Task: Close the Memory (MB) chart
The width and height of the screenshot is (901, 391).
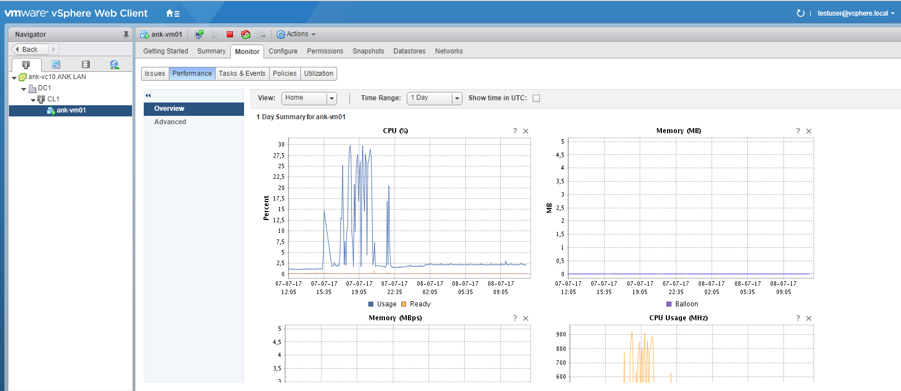Action: [x=809, y=131]
